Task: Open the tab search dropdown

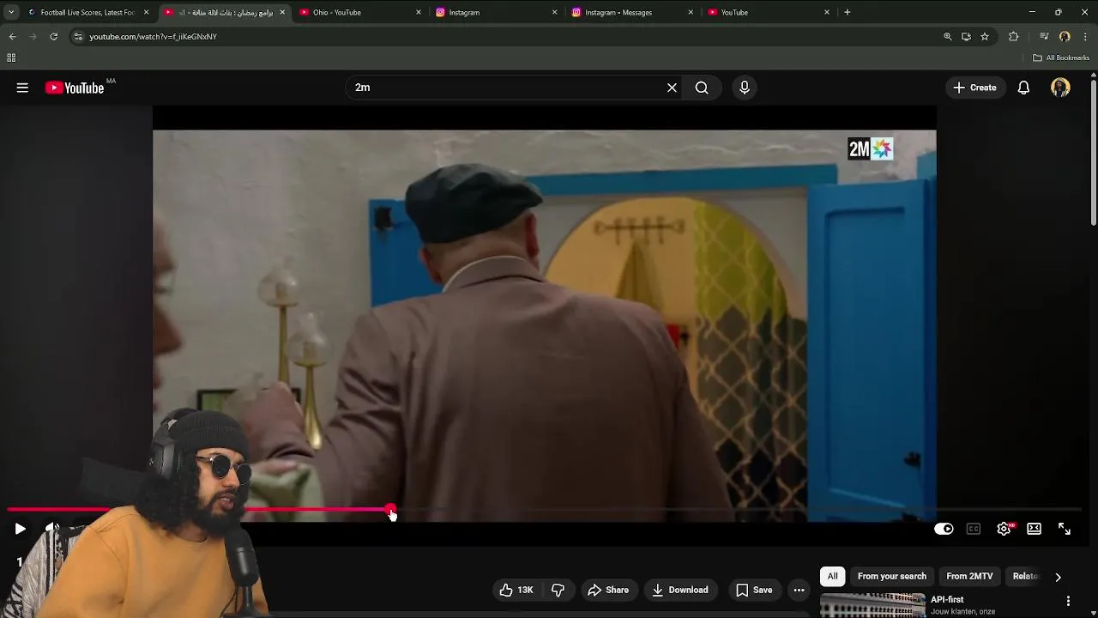Action: click(10, 12)
